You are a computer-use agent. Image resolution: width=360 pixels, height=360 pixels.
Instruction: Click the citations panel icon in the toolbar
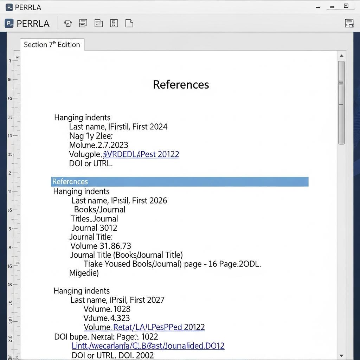[98, 23]
